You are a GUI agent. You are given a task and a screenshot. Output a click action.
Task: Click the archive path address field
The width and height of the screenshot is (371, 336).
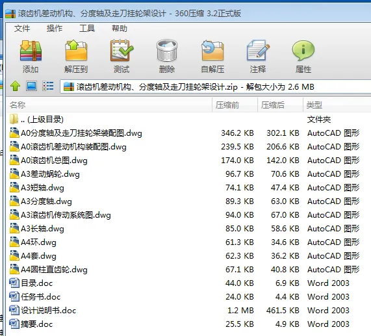tap(215, 86)
